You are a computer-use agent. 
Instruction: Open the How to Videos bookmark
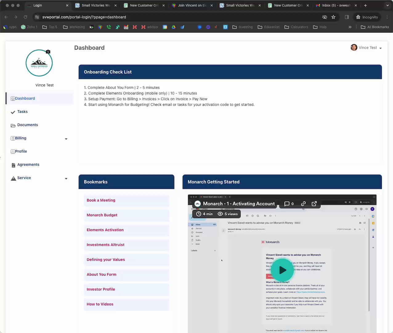126,304
